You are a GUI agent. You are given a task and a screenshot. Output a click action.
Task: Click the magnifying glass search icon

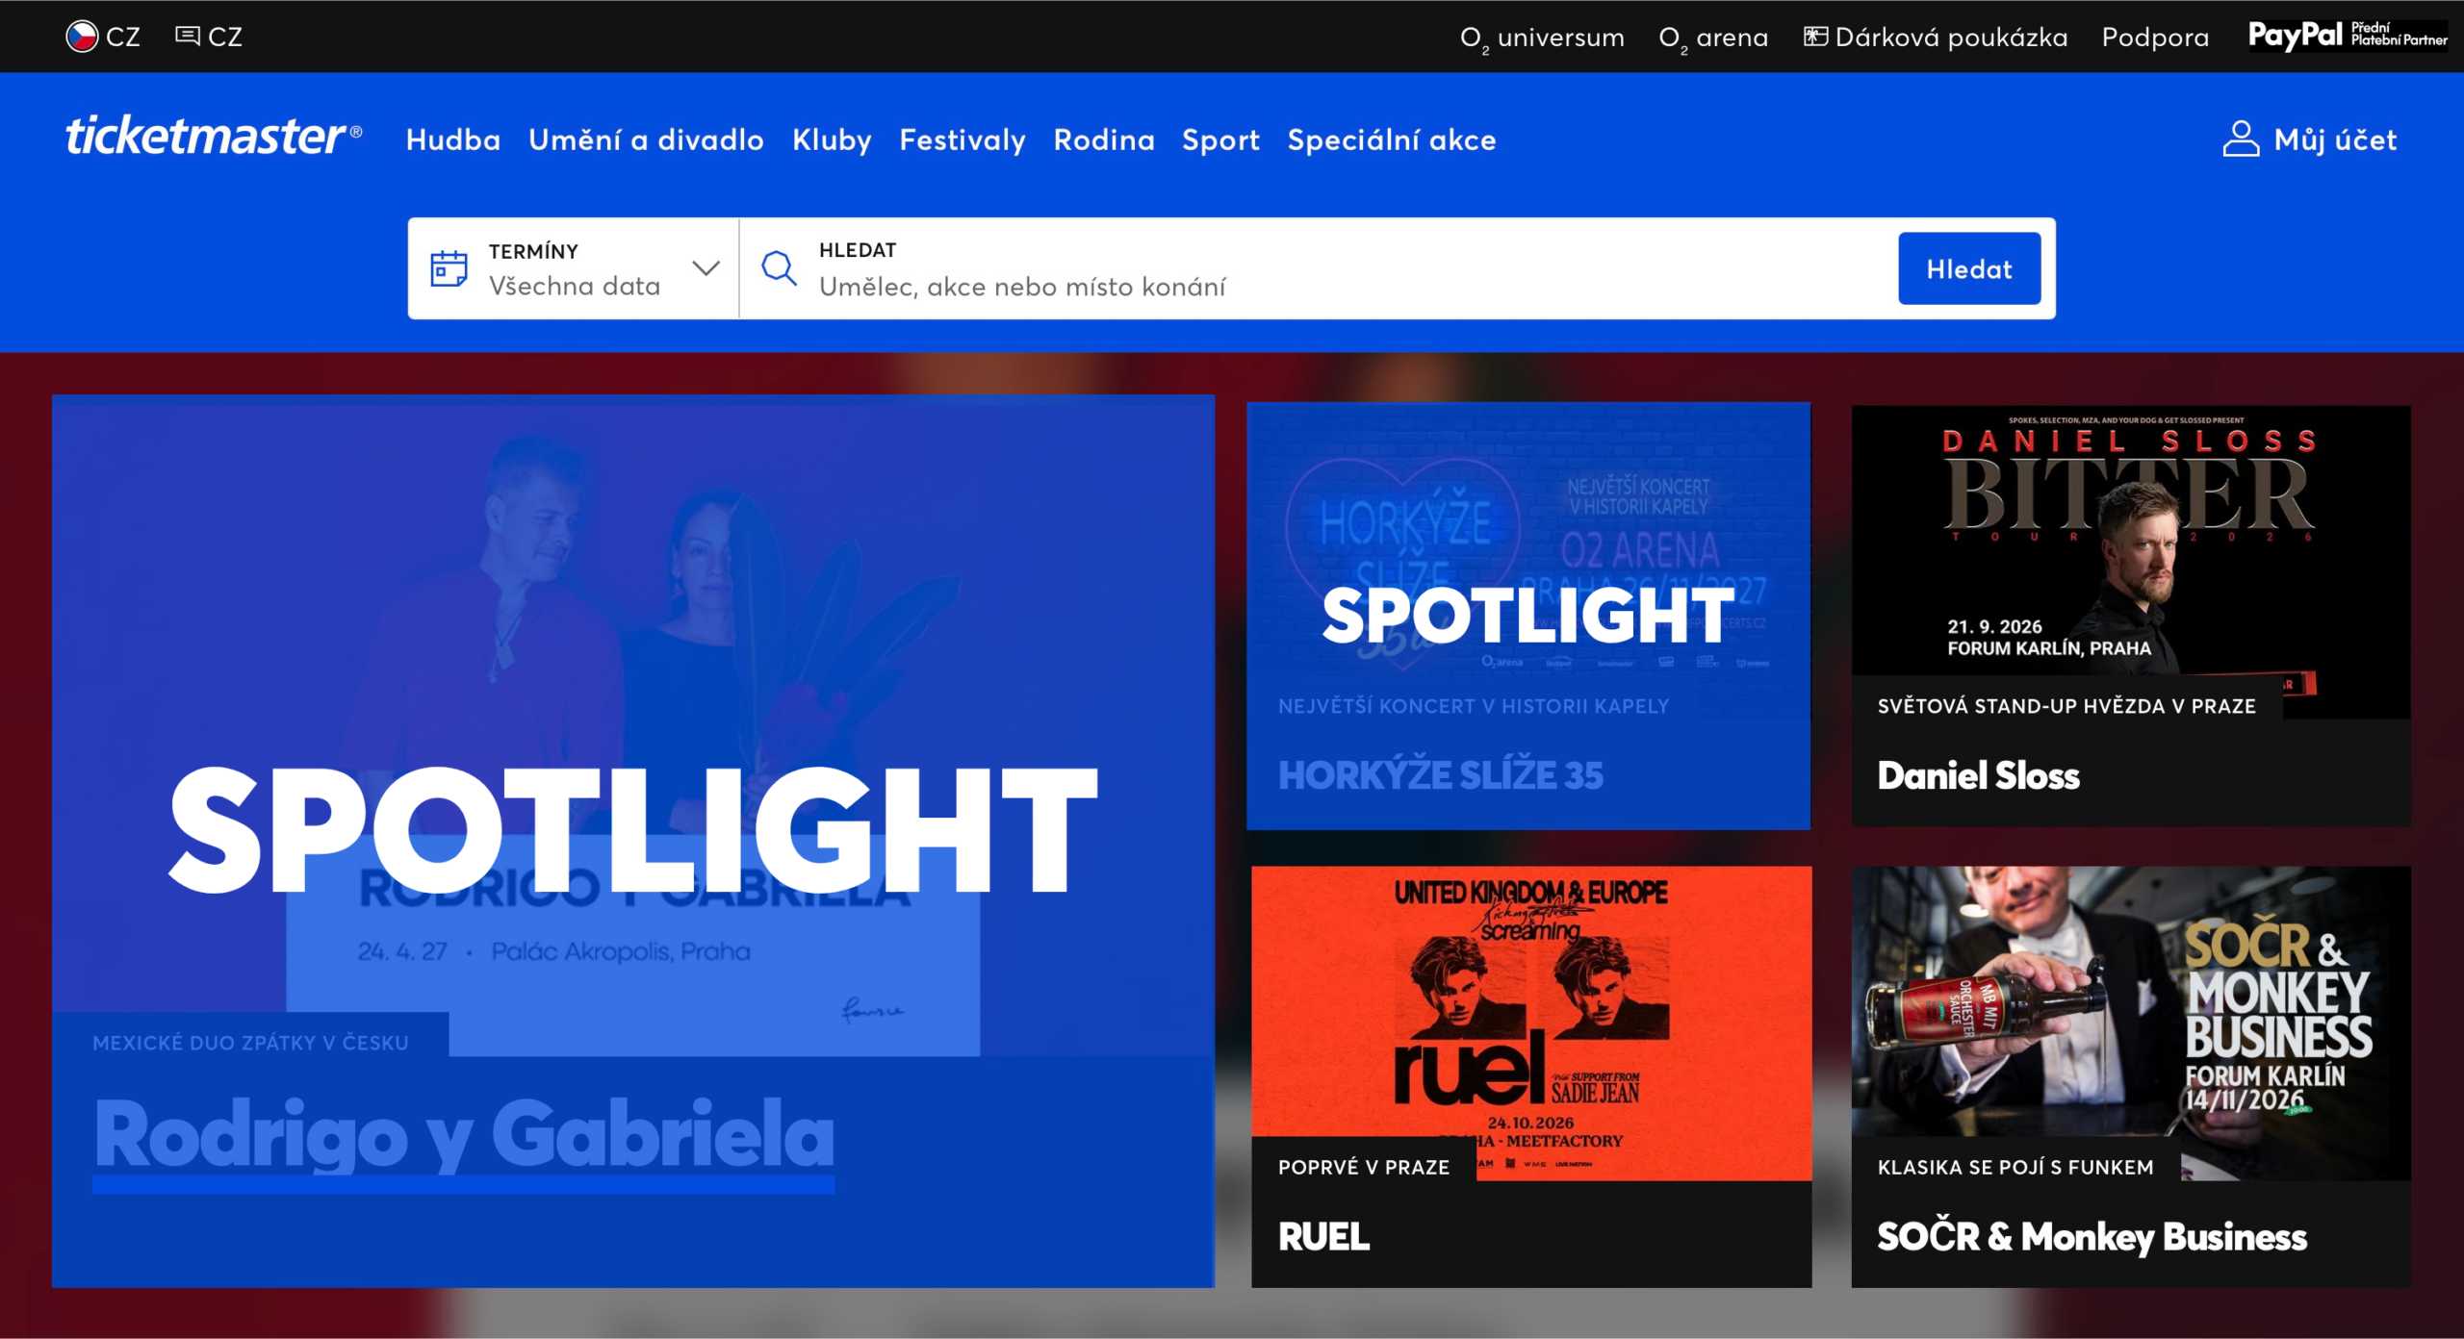tap(779, 268)
